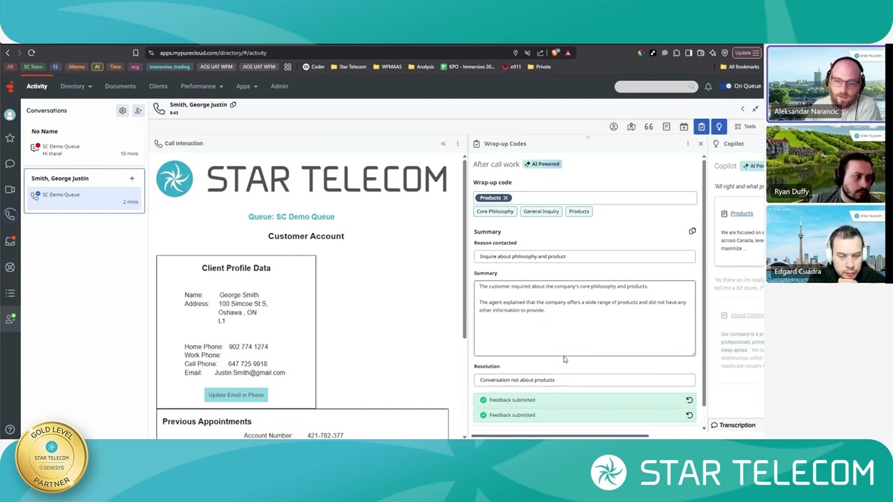Copy the name Smith, George Justin
Image resolution: width=893 pixels, height=502 pixels.
coord(233,105)
